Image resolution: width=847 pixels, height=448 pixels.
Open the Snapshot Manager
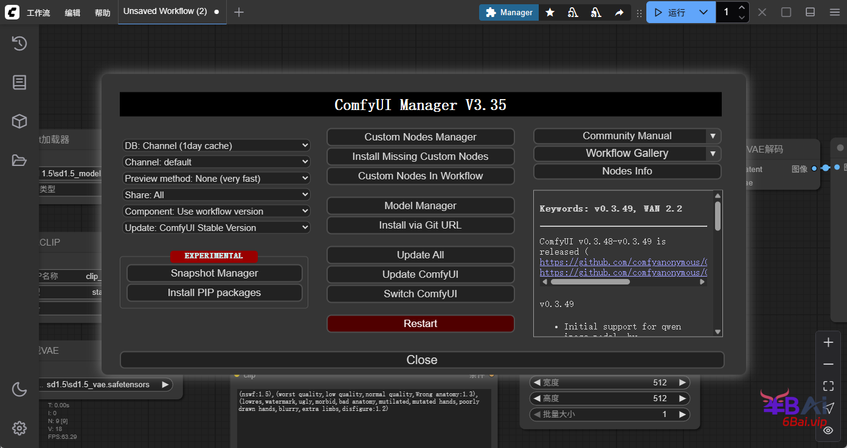point(215,274)
